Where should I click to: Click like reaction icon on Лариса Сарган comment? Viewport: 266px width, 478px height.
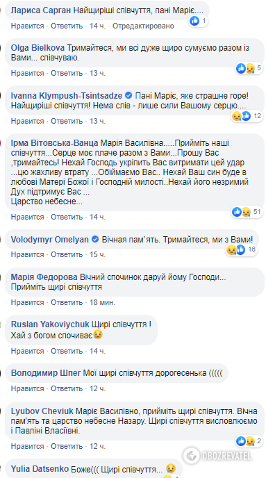click(x=194, y=21)
